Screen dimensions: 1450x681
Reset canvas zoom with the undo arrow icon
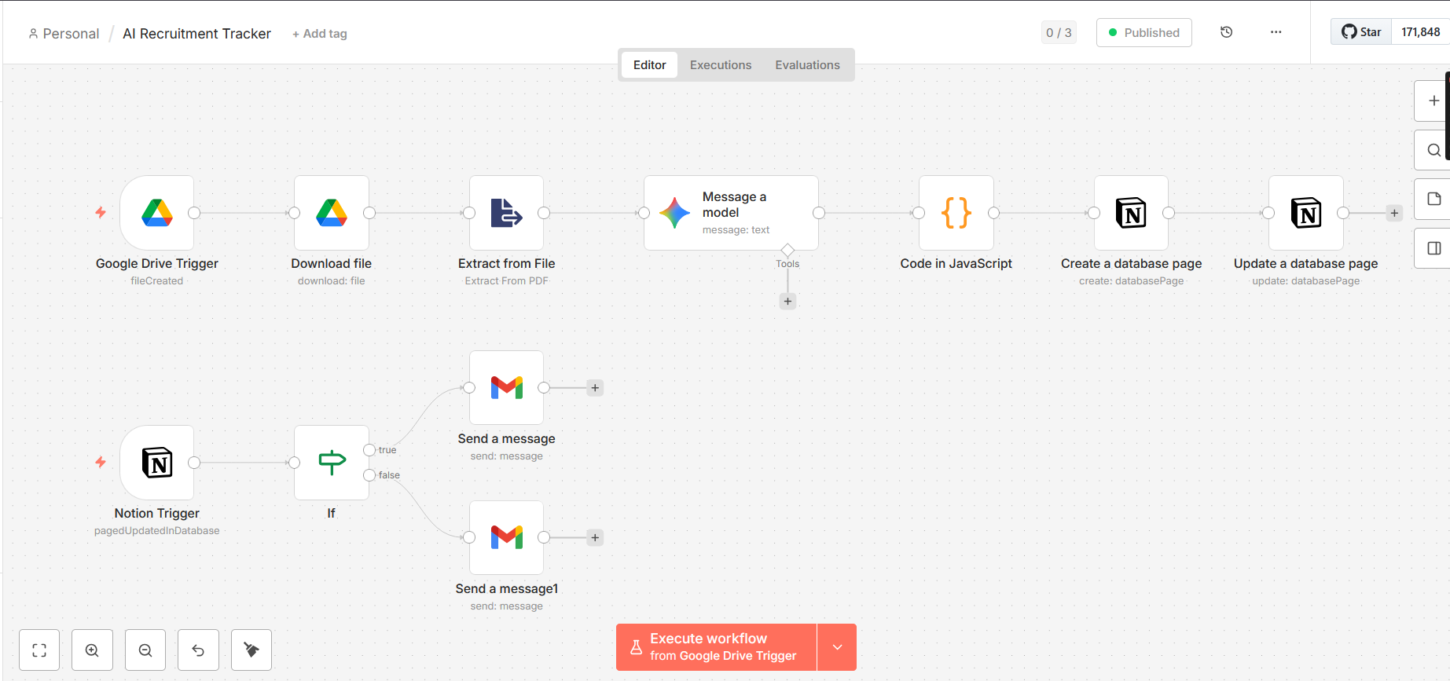click(198, 650)
